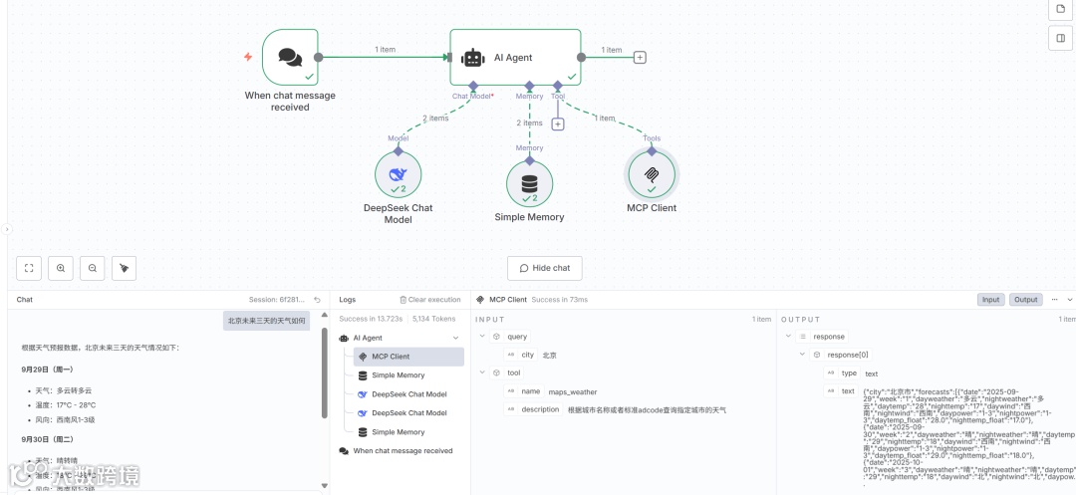Click the user message 北京未来三天的天气如何
This screenshot has height=495, width=1076.
(266, 320)
